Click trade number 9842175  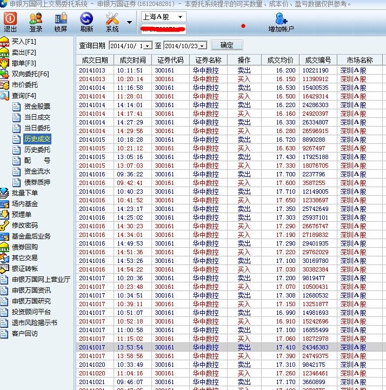[x=314, y=365]
